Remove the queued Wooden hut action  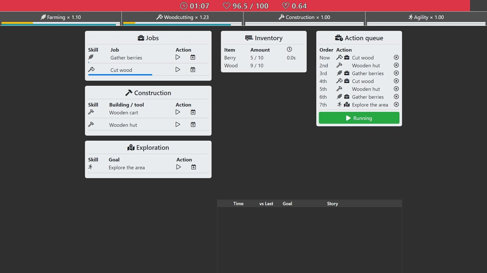coord(396,65)
